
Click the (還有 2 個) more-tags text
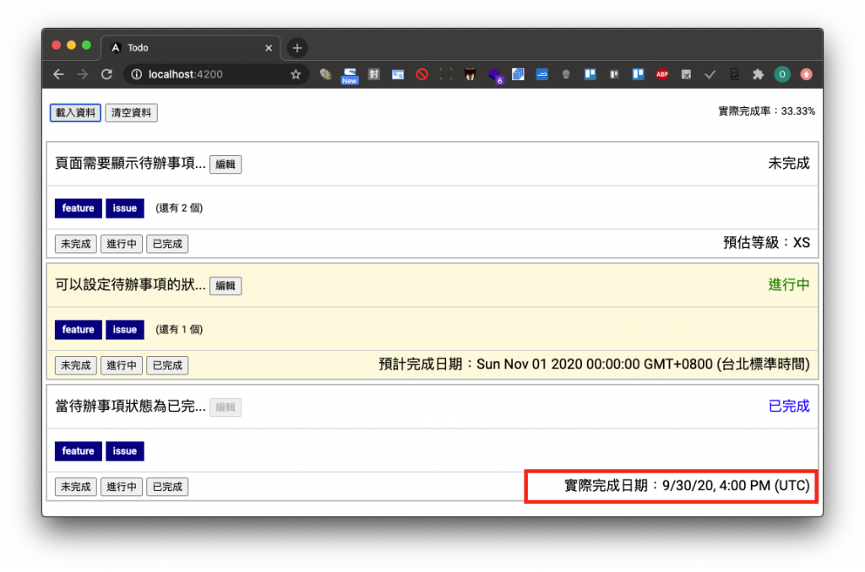click(179, 208)
